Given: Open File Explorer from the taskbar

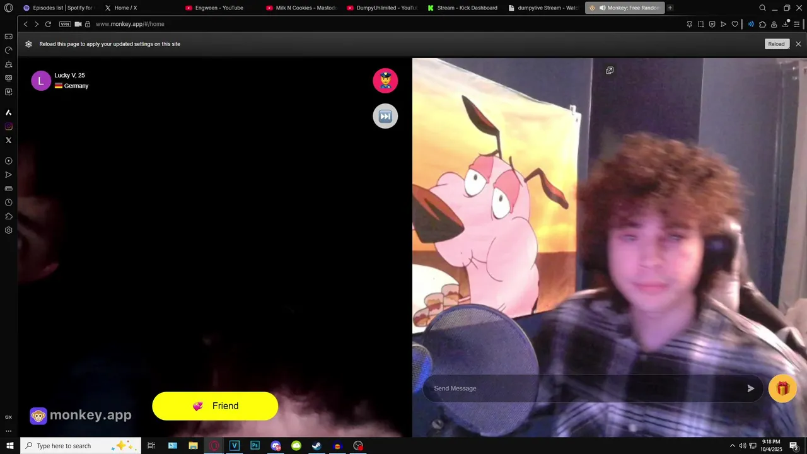Looking at the screenshot, I should (x=193, y=446).
